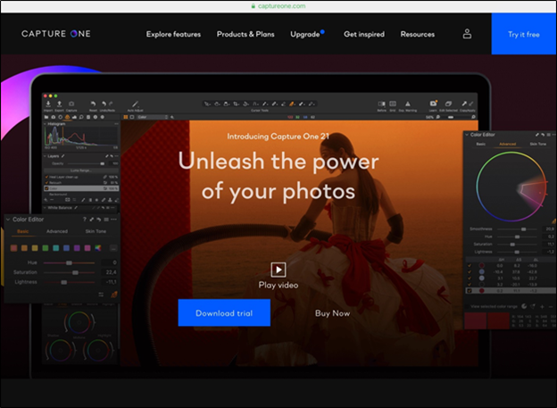Click the Luma Range button

click(x=81, y=171)
